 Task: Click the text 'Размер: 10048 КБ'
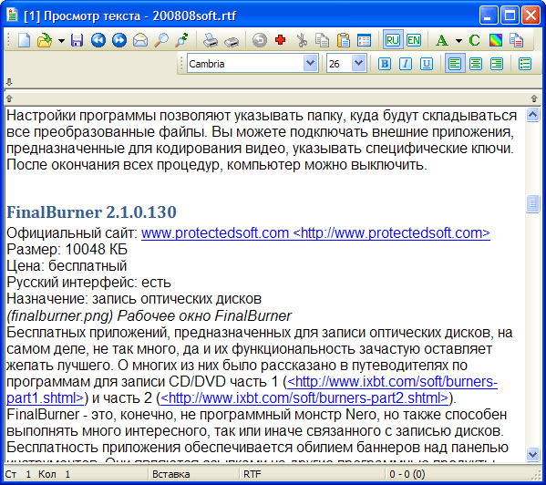[x=67, y=249]
